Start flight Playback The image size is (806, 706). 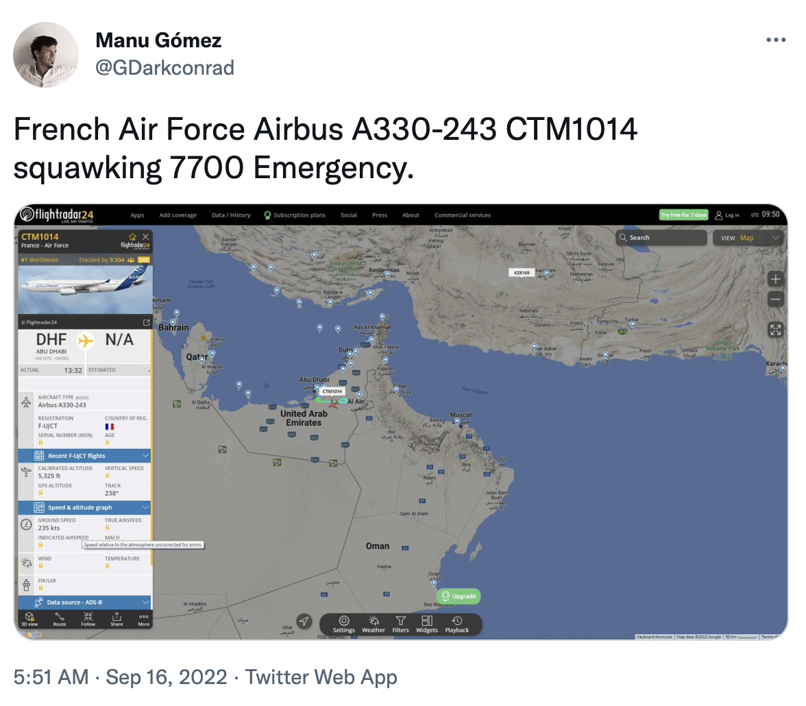(x=457, y=623)
